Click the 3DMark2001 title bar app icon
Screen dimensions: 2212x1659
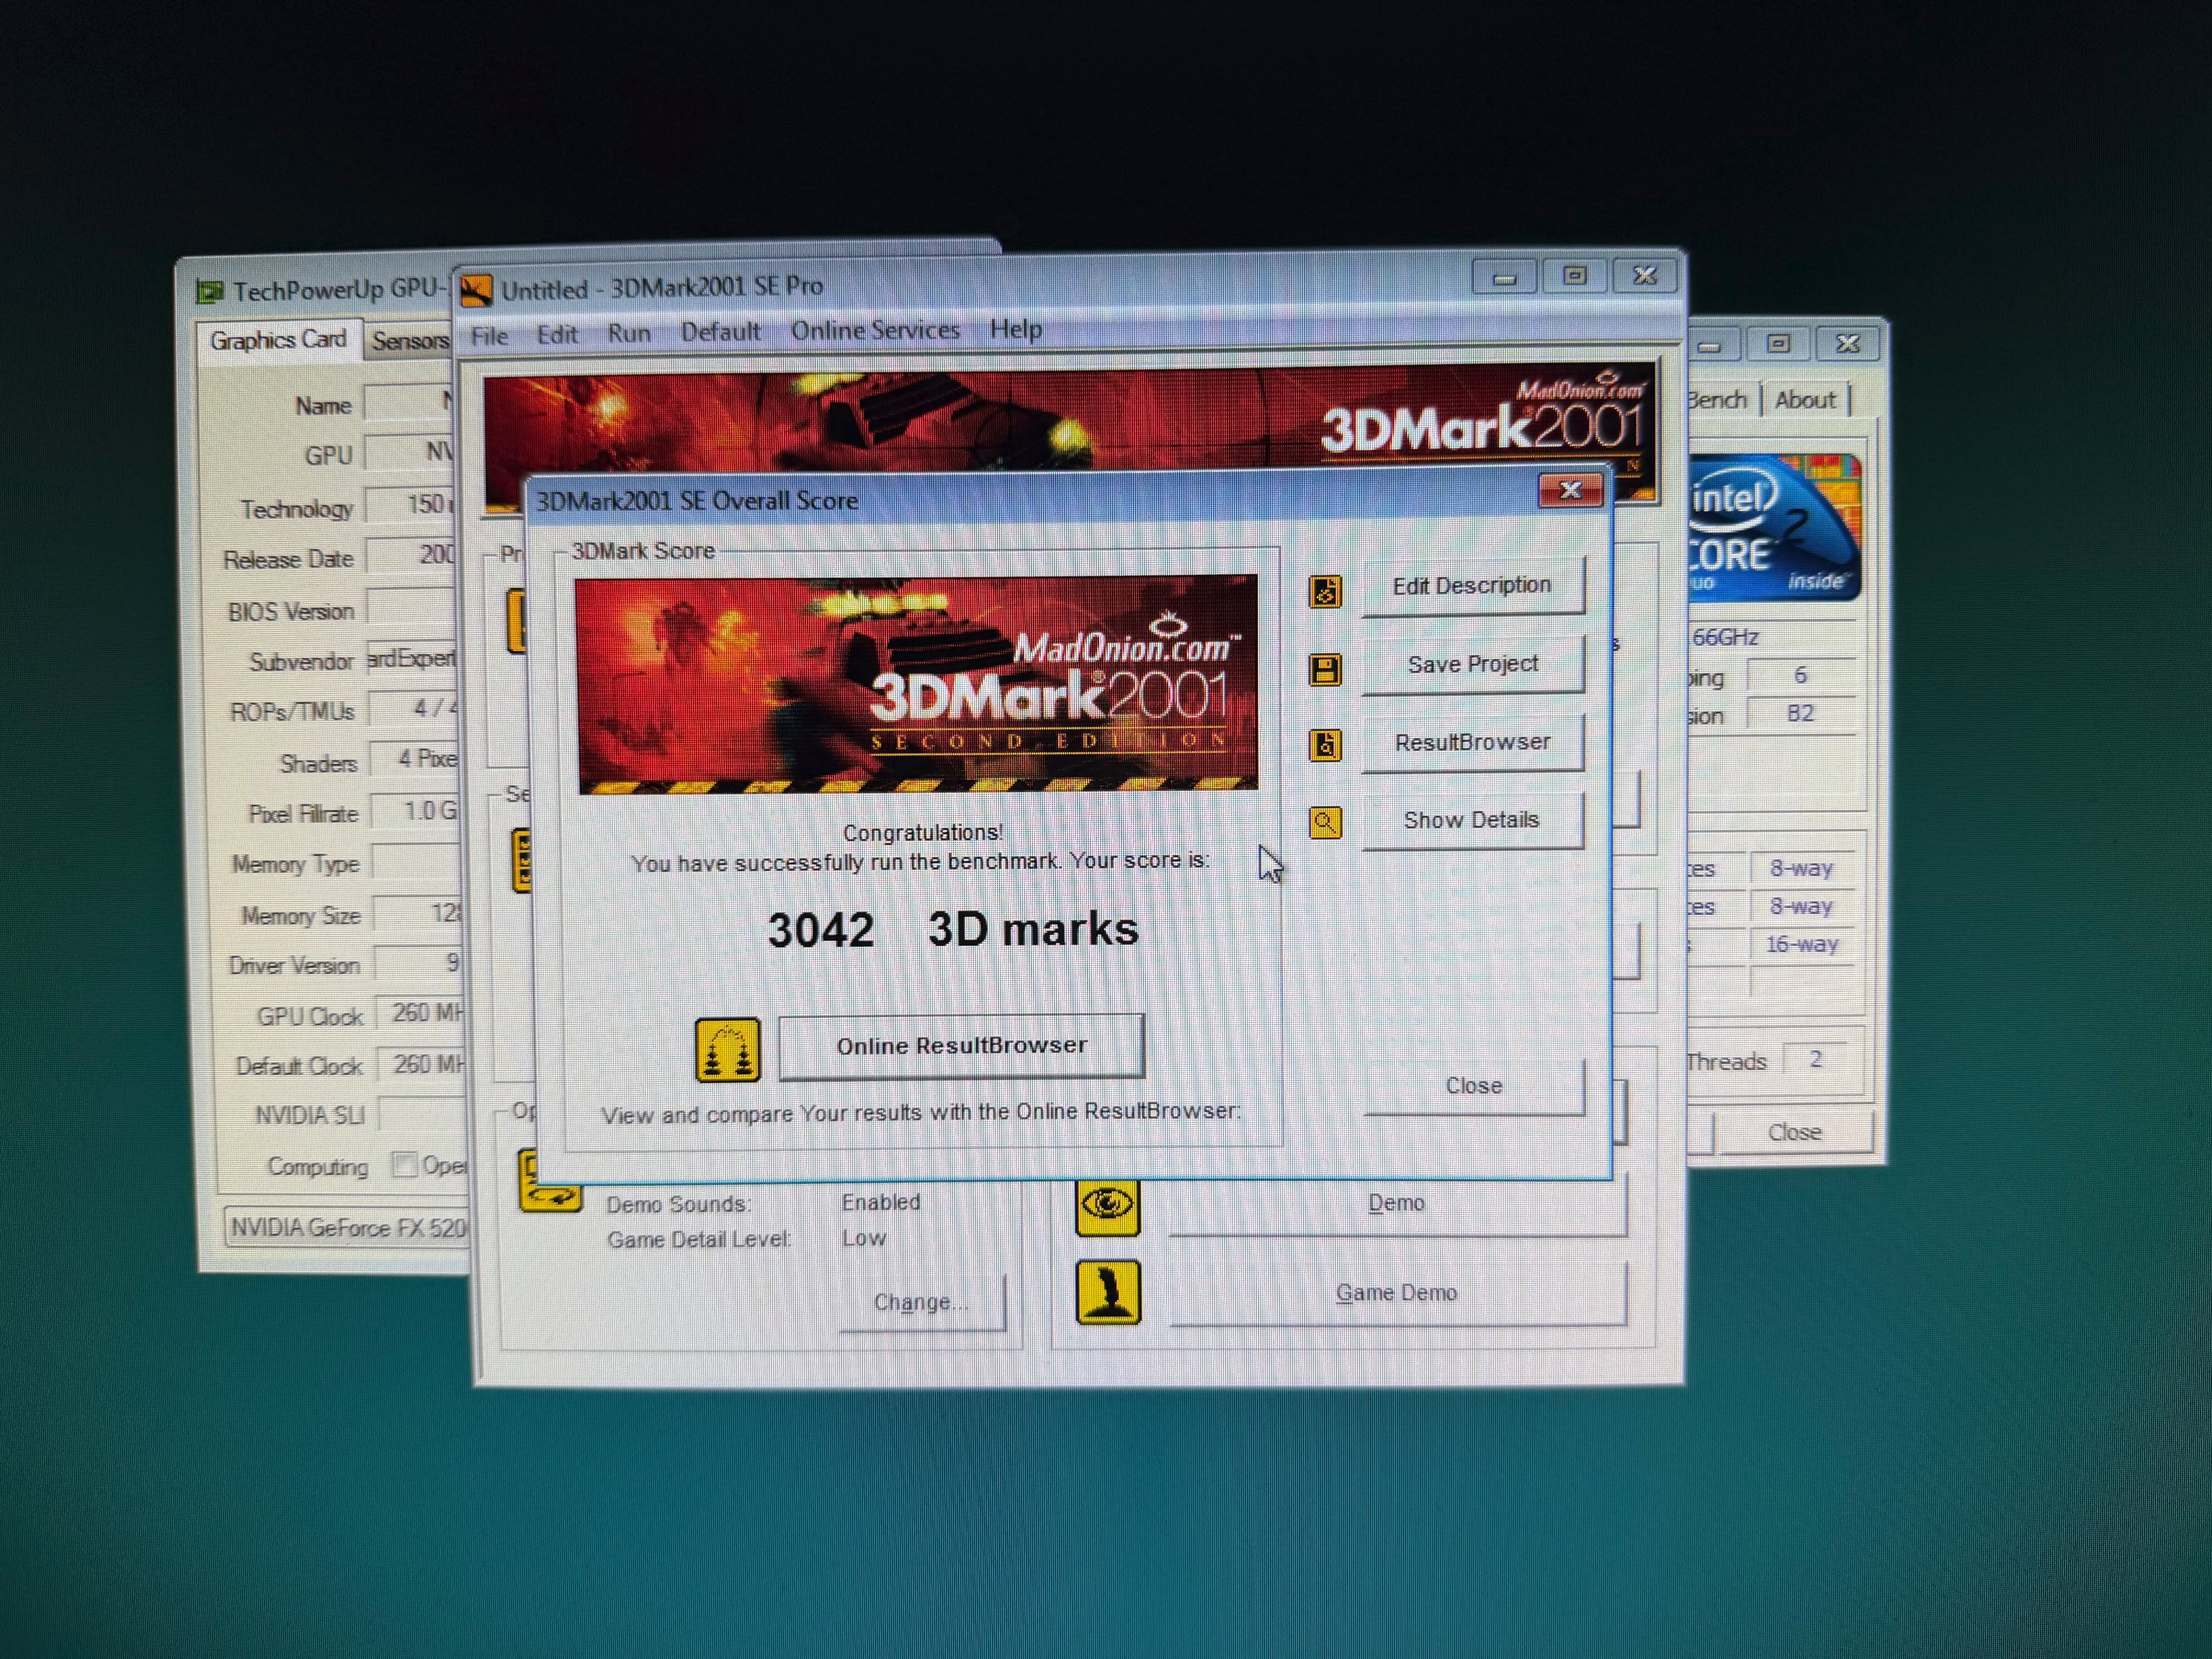tap(476, 290)
